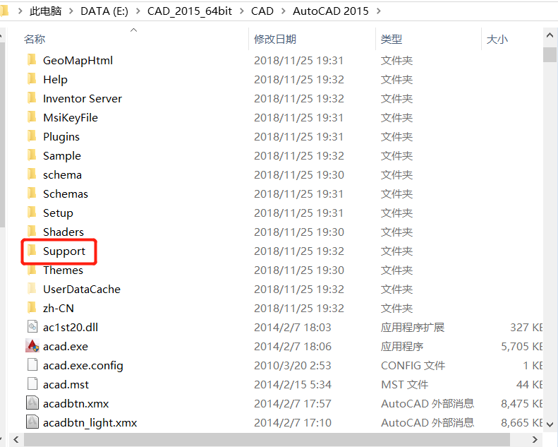Image resolution: width=558 pixels, height=447 pixels.
Task: Select the acad.exe file name
Action: (66, 346)
